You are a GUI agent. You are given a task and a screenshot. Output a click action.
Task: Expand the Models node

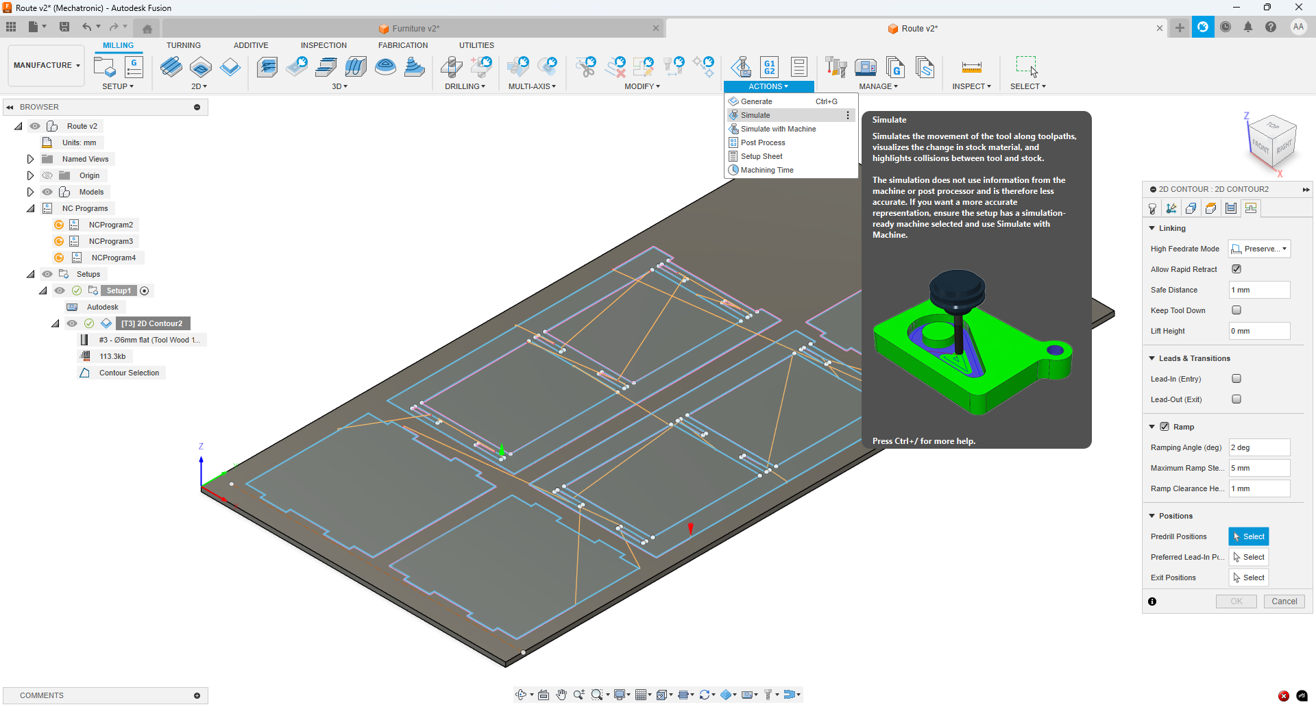pyautogui.click(x=30, y=192)
